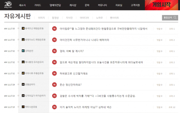Click the 20th anniversary site logo
This screenshot has width=180, height=113.
(x=8, y=5)
